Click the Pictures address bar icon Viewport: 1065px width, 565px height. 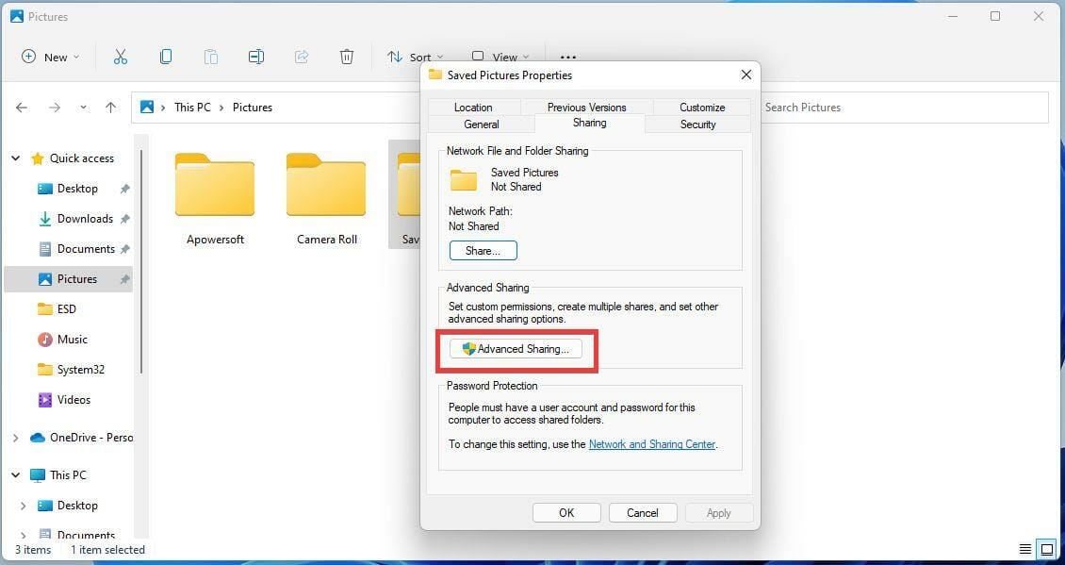coord(147,108)
